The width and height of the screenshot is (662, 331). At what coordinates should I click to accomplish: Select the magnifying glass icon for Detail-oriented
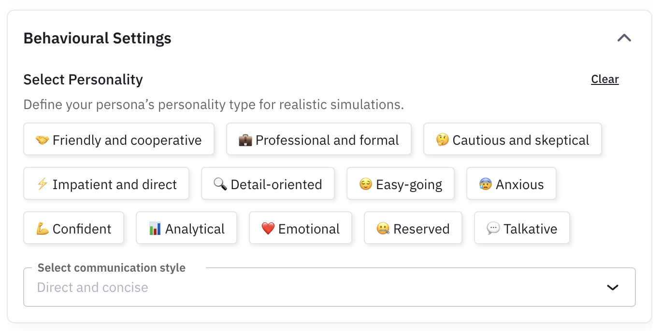[220, 184]
